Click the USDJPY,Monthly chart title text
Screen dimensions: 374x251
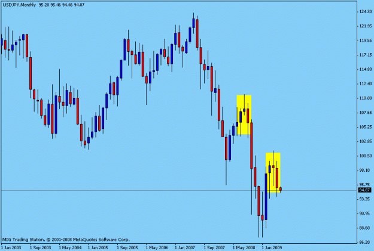pos(19,5)
